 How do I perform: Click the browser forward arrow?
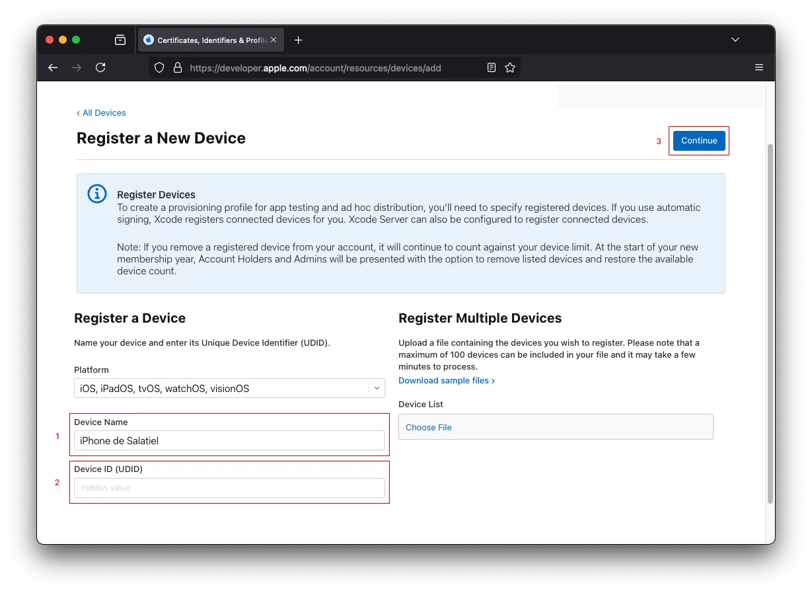click(x=77, y=67)
